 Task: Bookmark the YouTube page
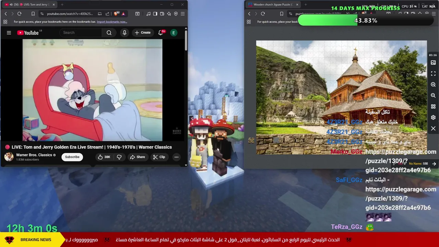pos(33,14)
